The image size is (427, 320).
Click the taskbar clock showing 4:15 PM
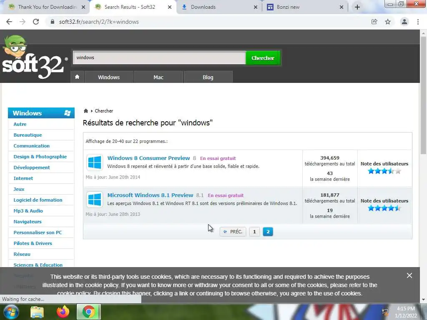[x=406, y=309]
